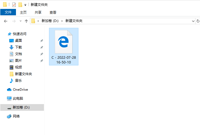The width and height of the screenshot is (200, 135).
Task: Expand chevron before 新加卷 (D:) in address bar
Action: coord(38,21)
